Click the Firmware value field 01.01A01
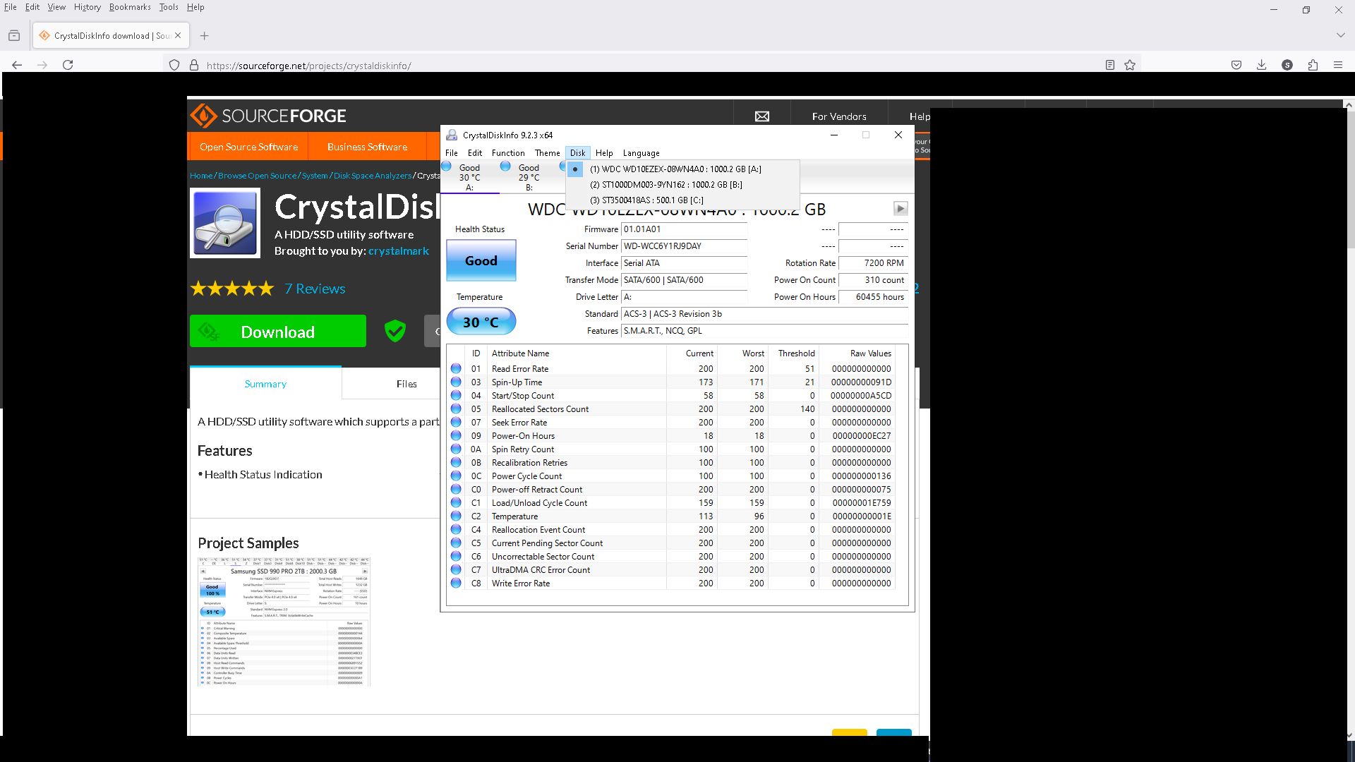 point(684,229)
